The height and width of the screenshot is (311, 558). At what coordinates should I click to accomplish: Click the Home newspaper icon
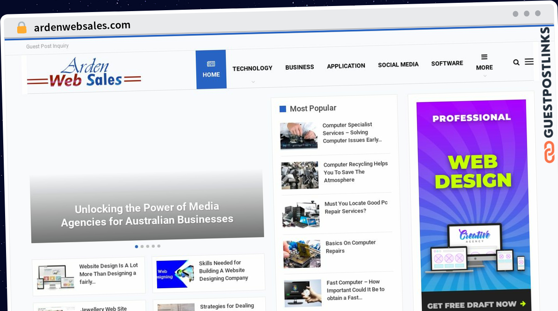coord(211,64)
